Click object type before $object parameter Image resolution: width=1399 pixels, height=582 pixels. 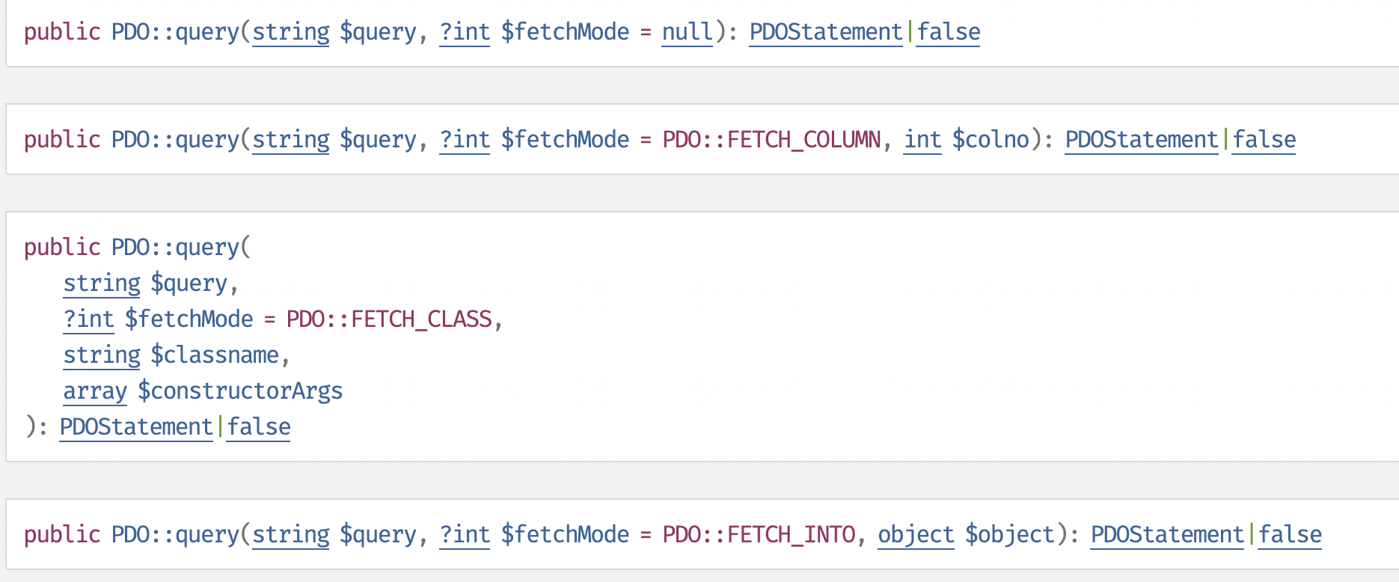point(916,535)
